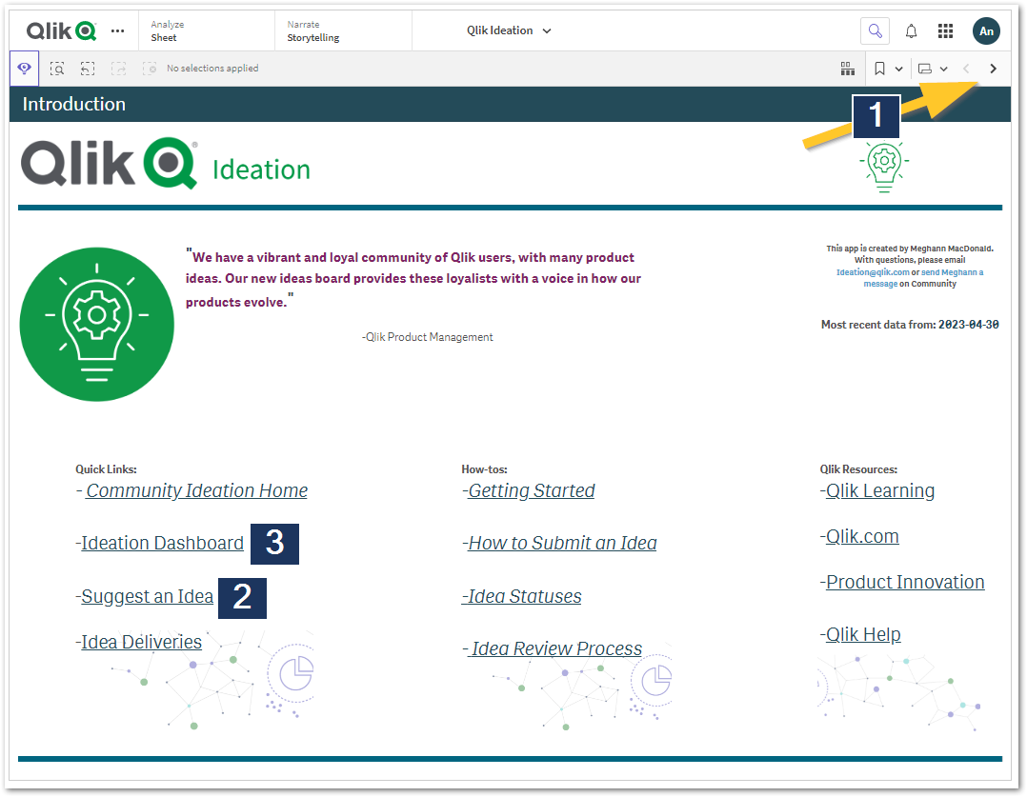Open the sheet overview grid icon
This screenshot has height=797, width=1027.
[x=848, y=68]
